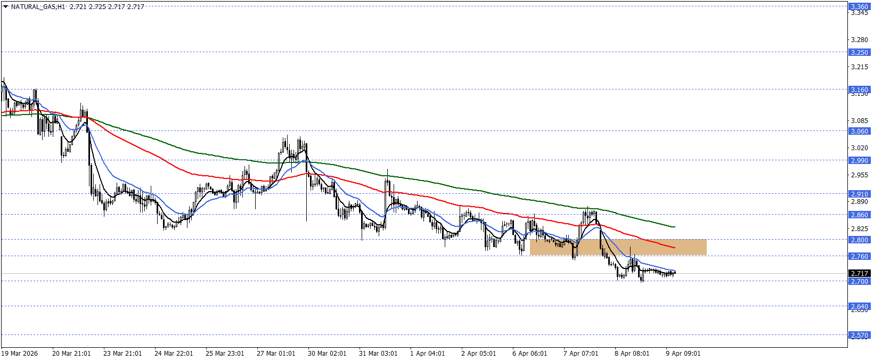The width and height of the screenshot is (874, 360).
Task: Click the current price 2.717 marker
Action: pyautogui.click(x=859, y=273)
